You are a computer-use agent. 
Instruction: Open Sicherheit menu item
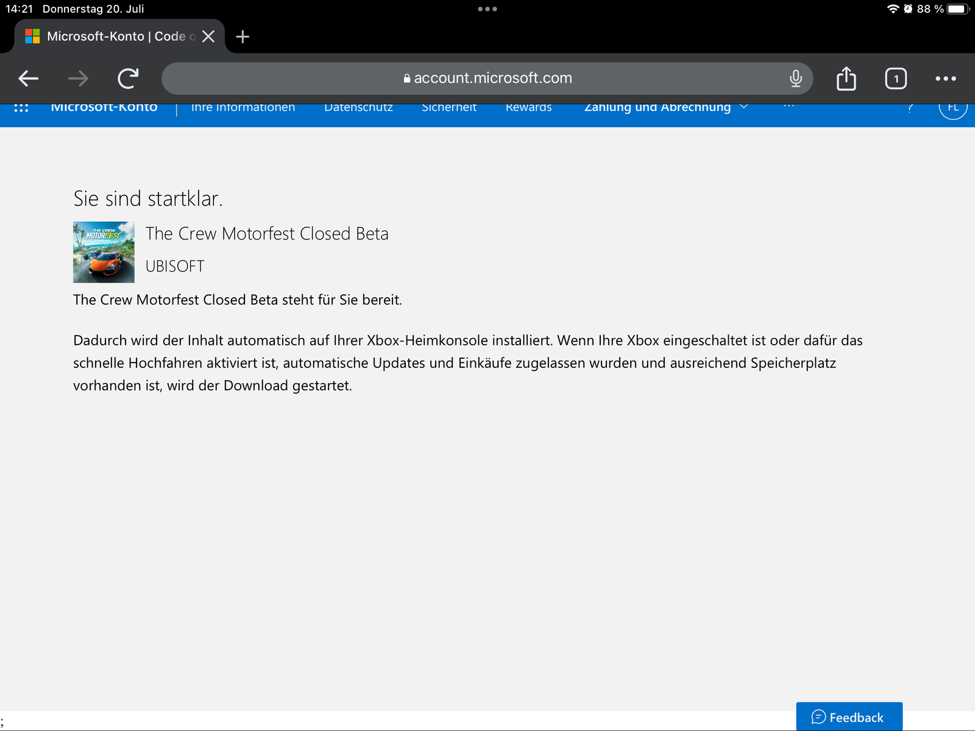pos(449,108)
